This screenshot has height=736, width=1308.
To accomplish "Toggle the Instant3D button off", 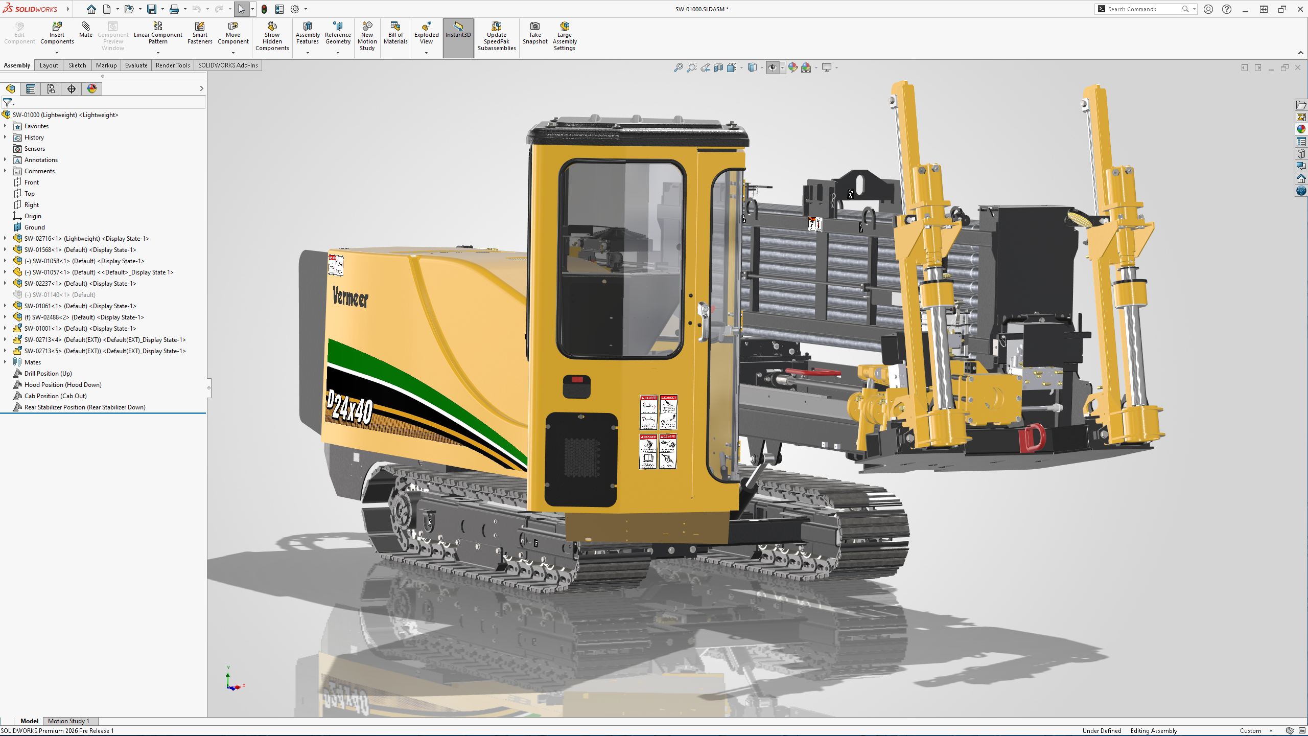I will point(458,30).
